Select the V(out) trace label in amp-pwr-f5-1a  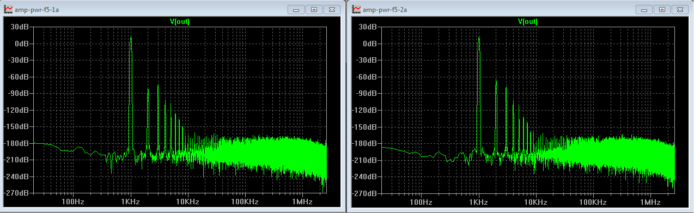coord(180,21)
